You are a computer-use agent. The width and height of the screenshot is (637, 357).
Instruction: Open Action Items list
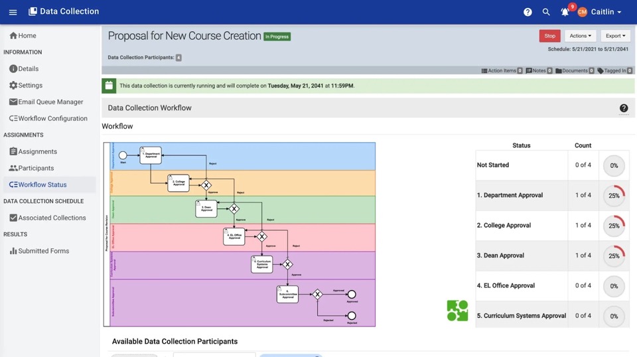click(502, 70)
